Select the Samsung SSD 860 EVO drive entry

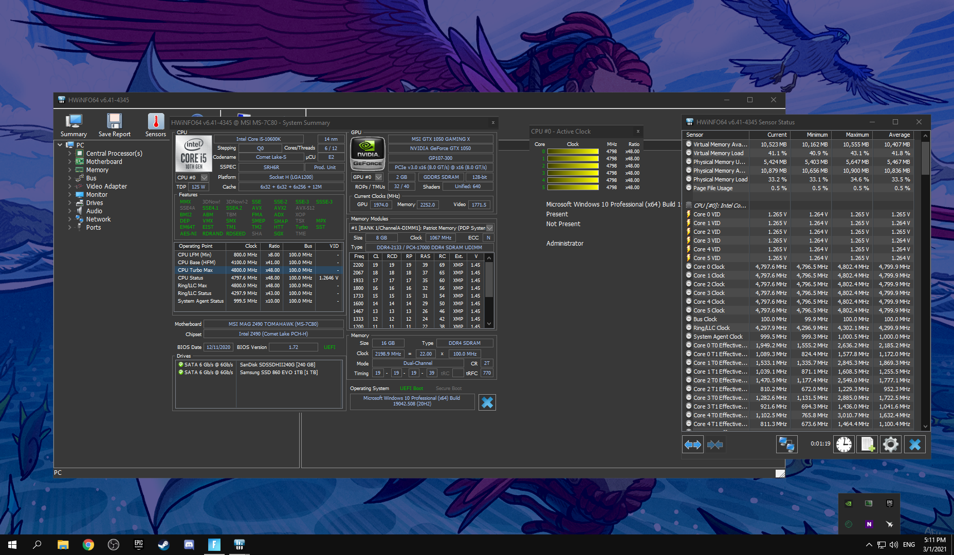pyautogui.click(x=259, y=373)
